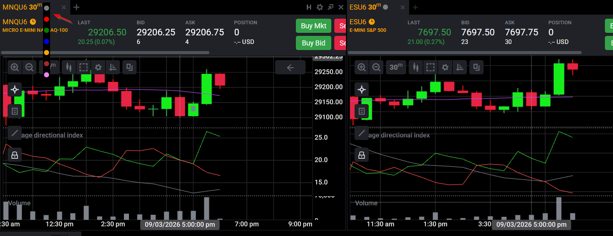This screenshot has height=236, width=613.
Task: Choose the brown link color dot
Action: click(47, 64)
